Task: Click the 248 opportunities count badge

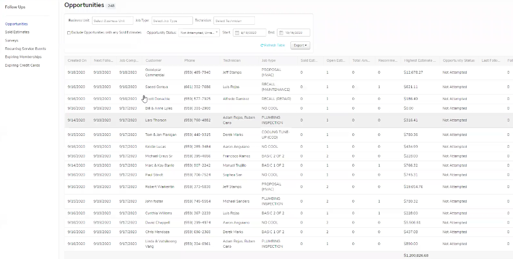Action: pos(111,5)
